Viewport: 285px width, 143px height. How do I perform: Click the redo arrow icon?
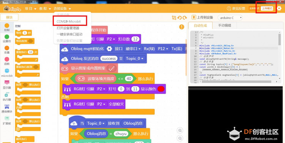tap(185, 17)
